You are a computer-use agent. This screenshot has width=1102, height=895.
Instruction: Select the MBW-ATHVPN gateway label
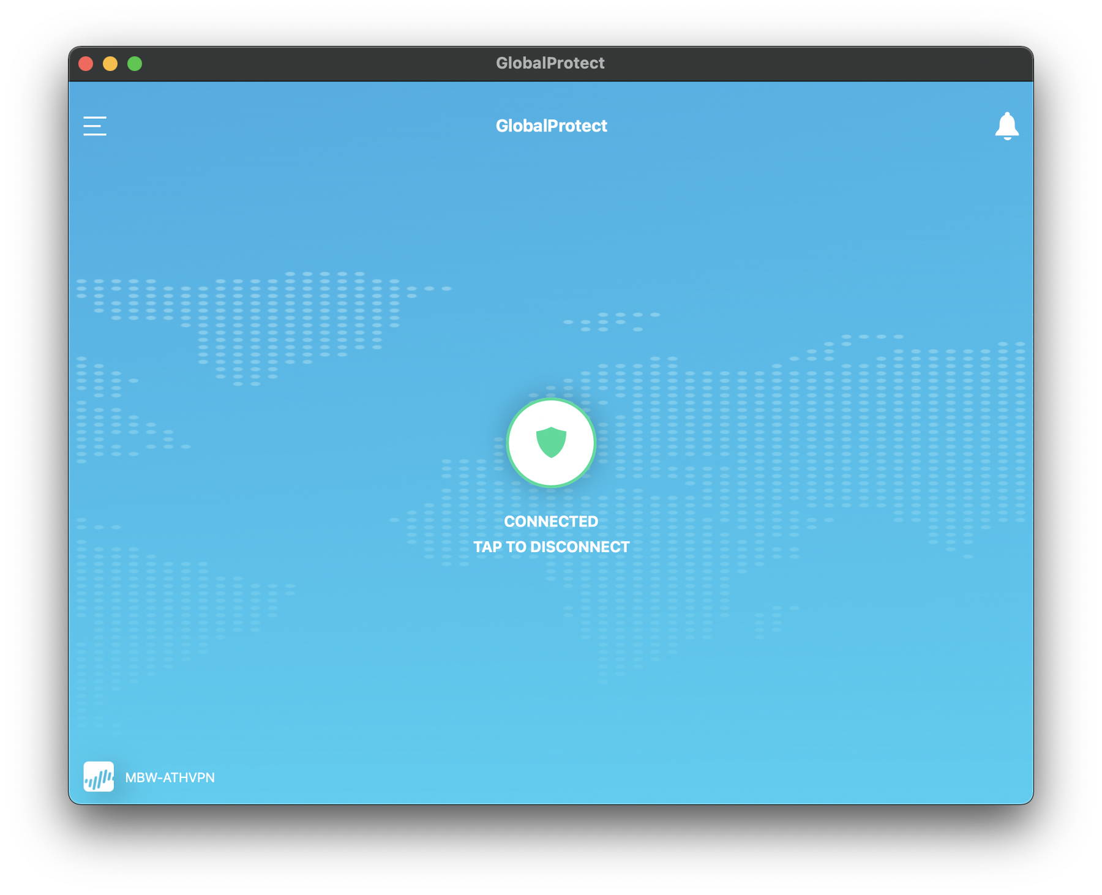(x=170, y=777)
